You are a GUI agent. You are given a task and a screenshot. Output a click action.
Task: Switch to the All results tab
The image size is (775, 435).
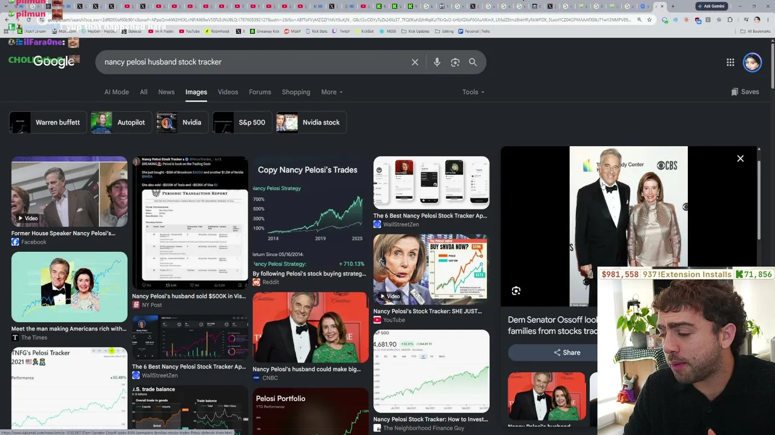pos(143,92)
